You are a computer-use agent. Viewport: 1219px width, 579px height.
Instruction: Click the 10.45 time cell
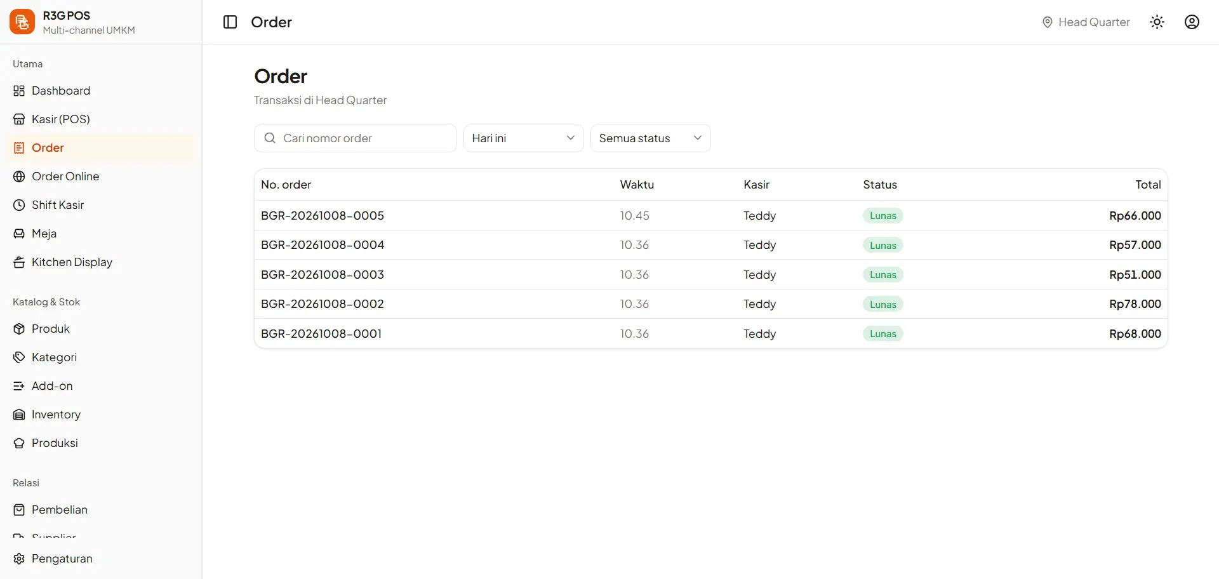[634, 216]
